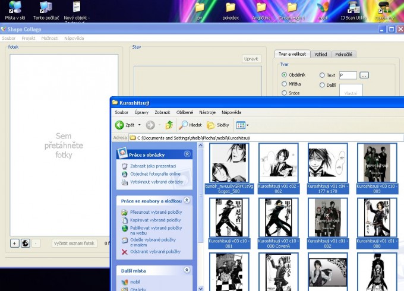Click the Adresa path field
404x291 pixels.
click(x=266, y=138)
